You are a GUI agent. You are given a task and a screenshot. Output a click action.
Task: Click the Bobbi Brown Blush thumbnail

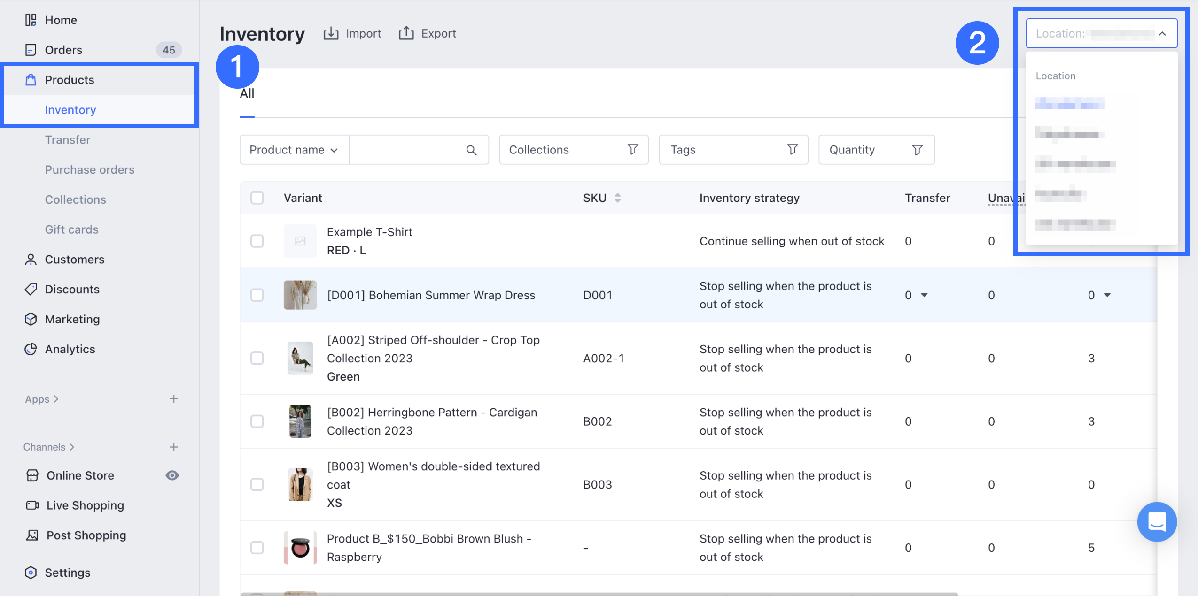[x=300, y=548]
